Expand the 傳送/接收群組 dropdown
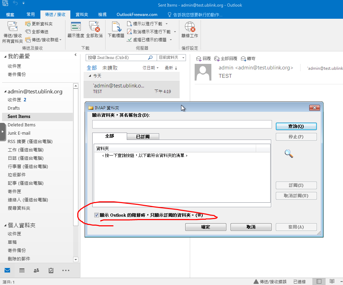 point(43,40)
